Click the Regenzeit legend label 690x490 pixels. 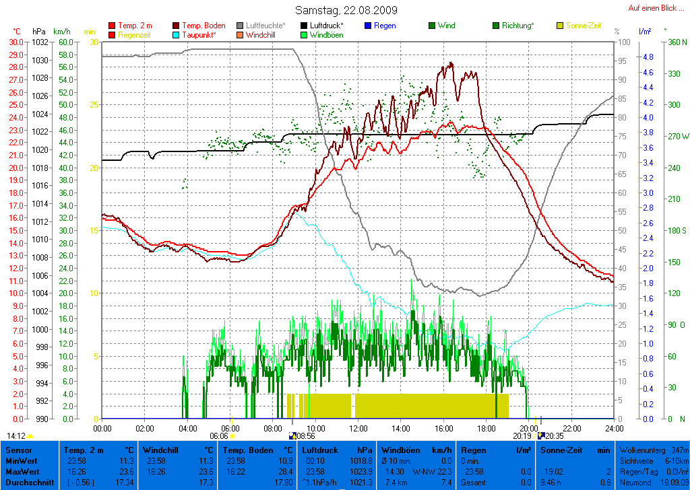[x=135, y=35]
